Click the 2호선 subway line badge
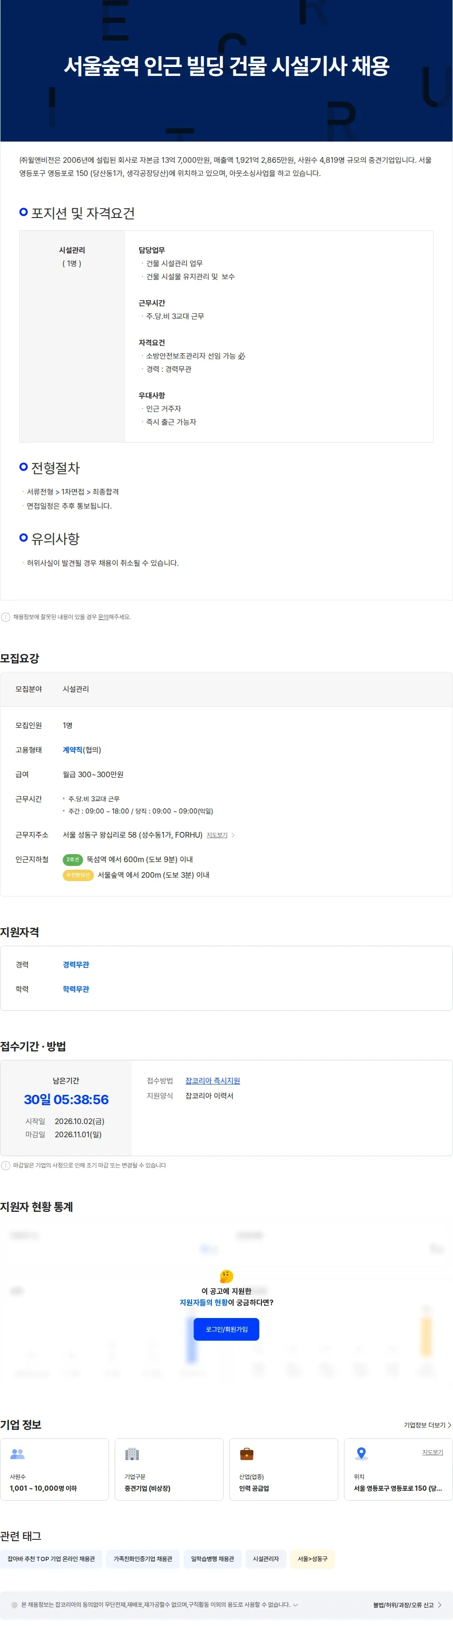Viewport: 453px width, 1629px height. point(73,859)
